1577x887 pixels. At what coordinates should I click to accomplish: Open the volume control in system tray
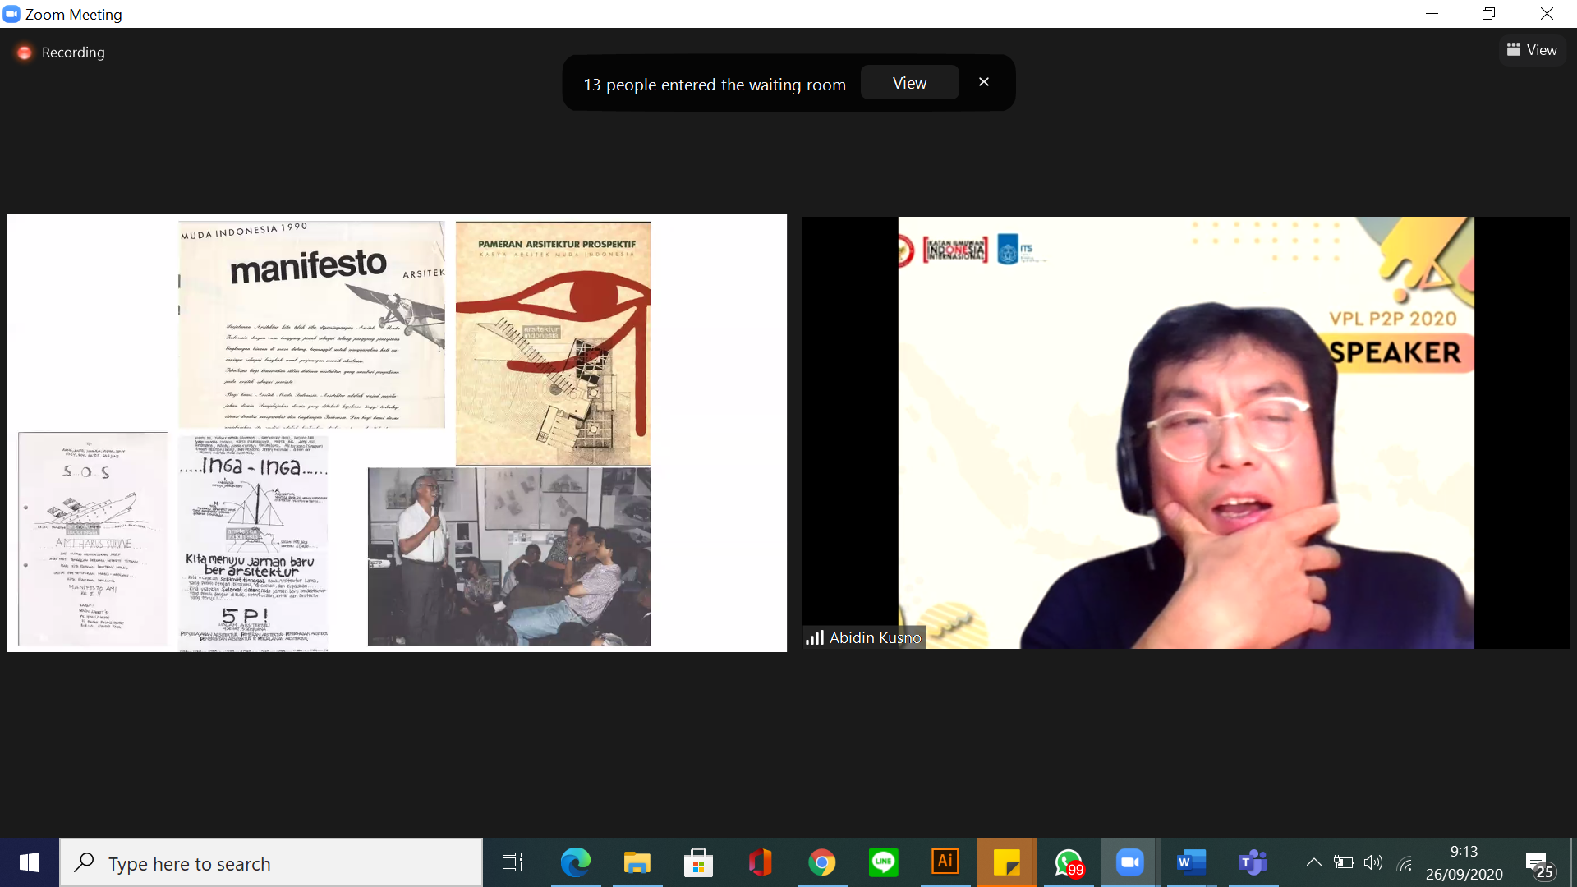tap(1372, 862)
